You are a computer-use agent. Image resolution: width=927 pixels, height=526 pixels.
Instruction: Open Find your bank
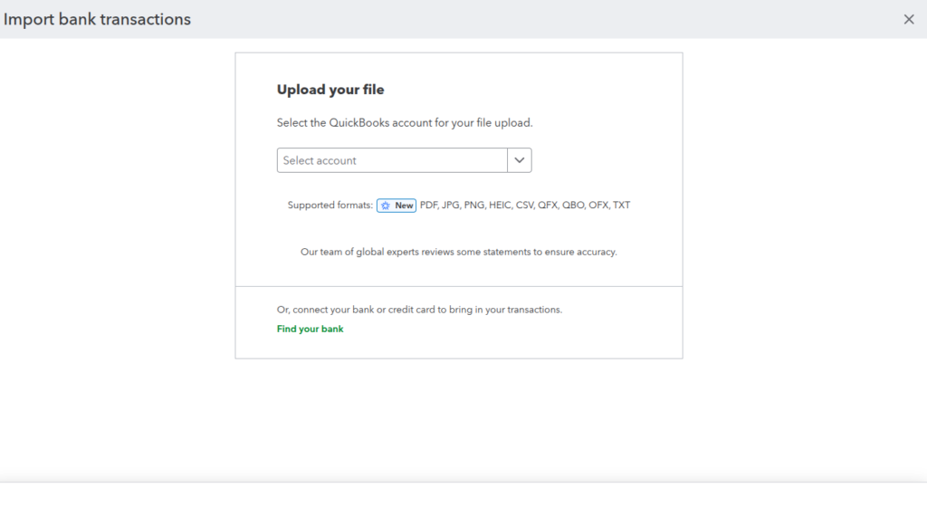310,329
